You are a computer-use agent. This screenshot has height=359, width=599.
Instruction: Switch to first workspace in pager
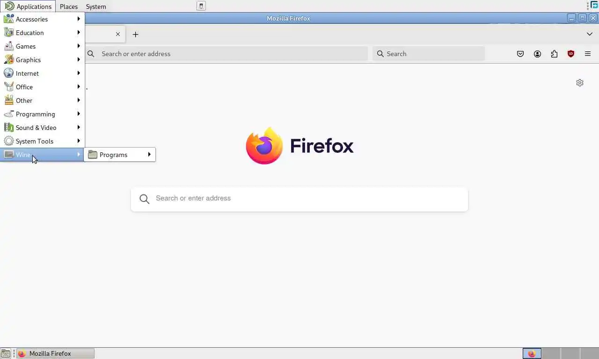532,353
